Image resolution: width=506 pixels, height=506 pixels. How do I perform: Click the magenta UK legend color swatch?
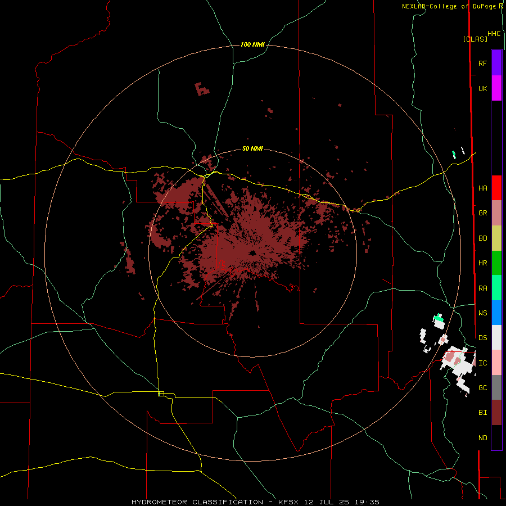pyautogui.click(x=496, y=88)
